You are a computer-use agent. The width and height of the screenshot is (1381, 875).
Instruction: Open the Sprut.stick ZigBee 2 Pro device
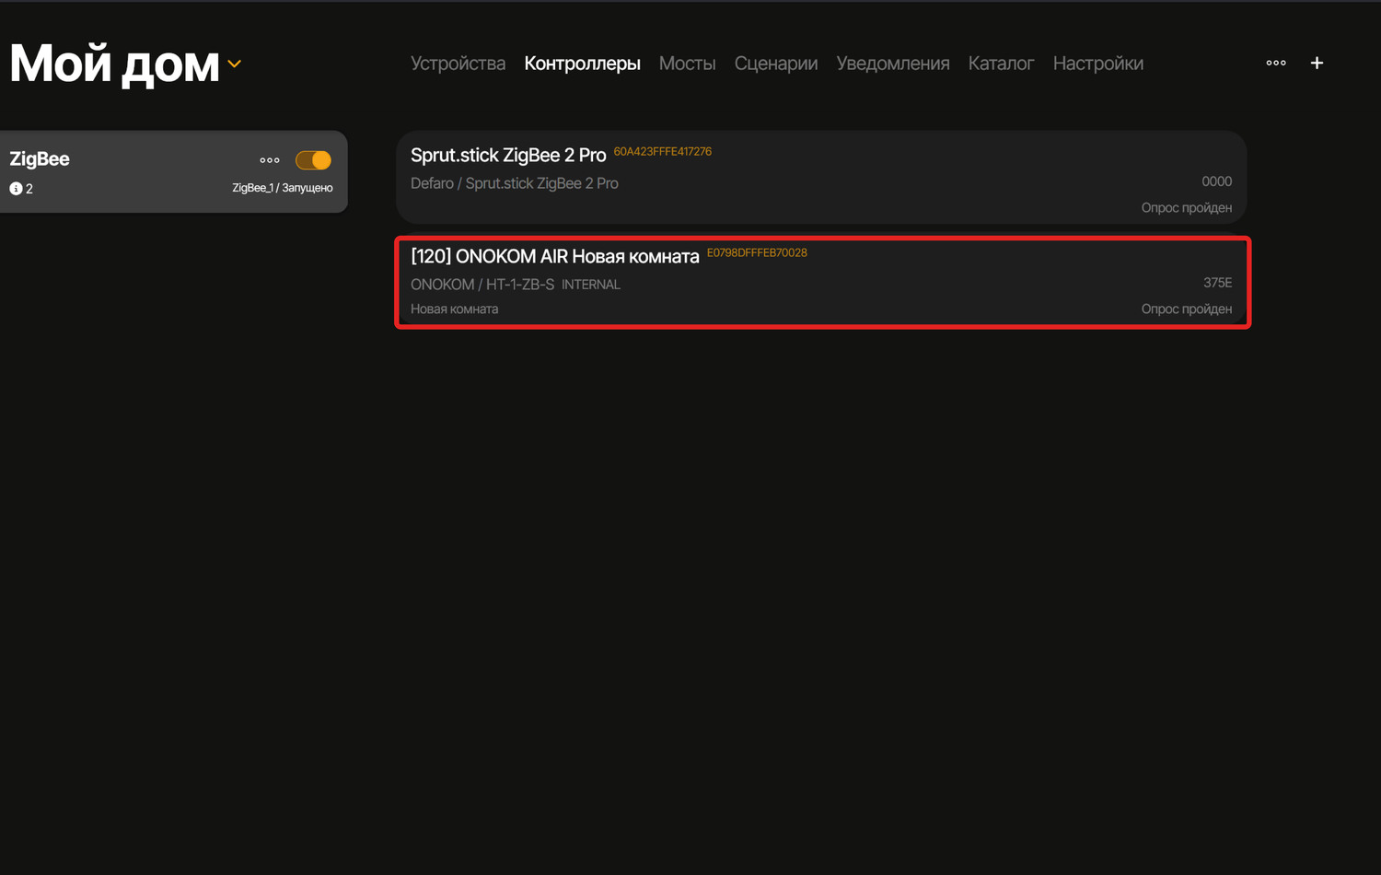pos(508,156)
